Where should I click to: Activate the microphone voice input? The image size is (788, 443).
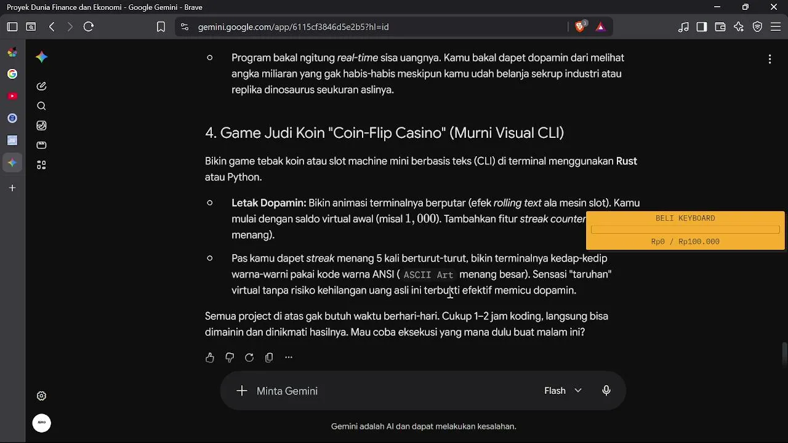point(606,391)
